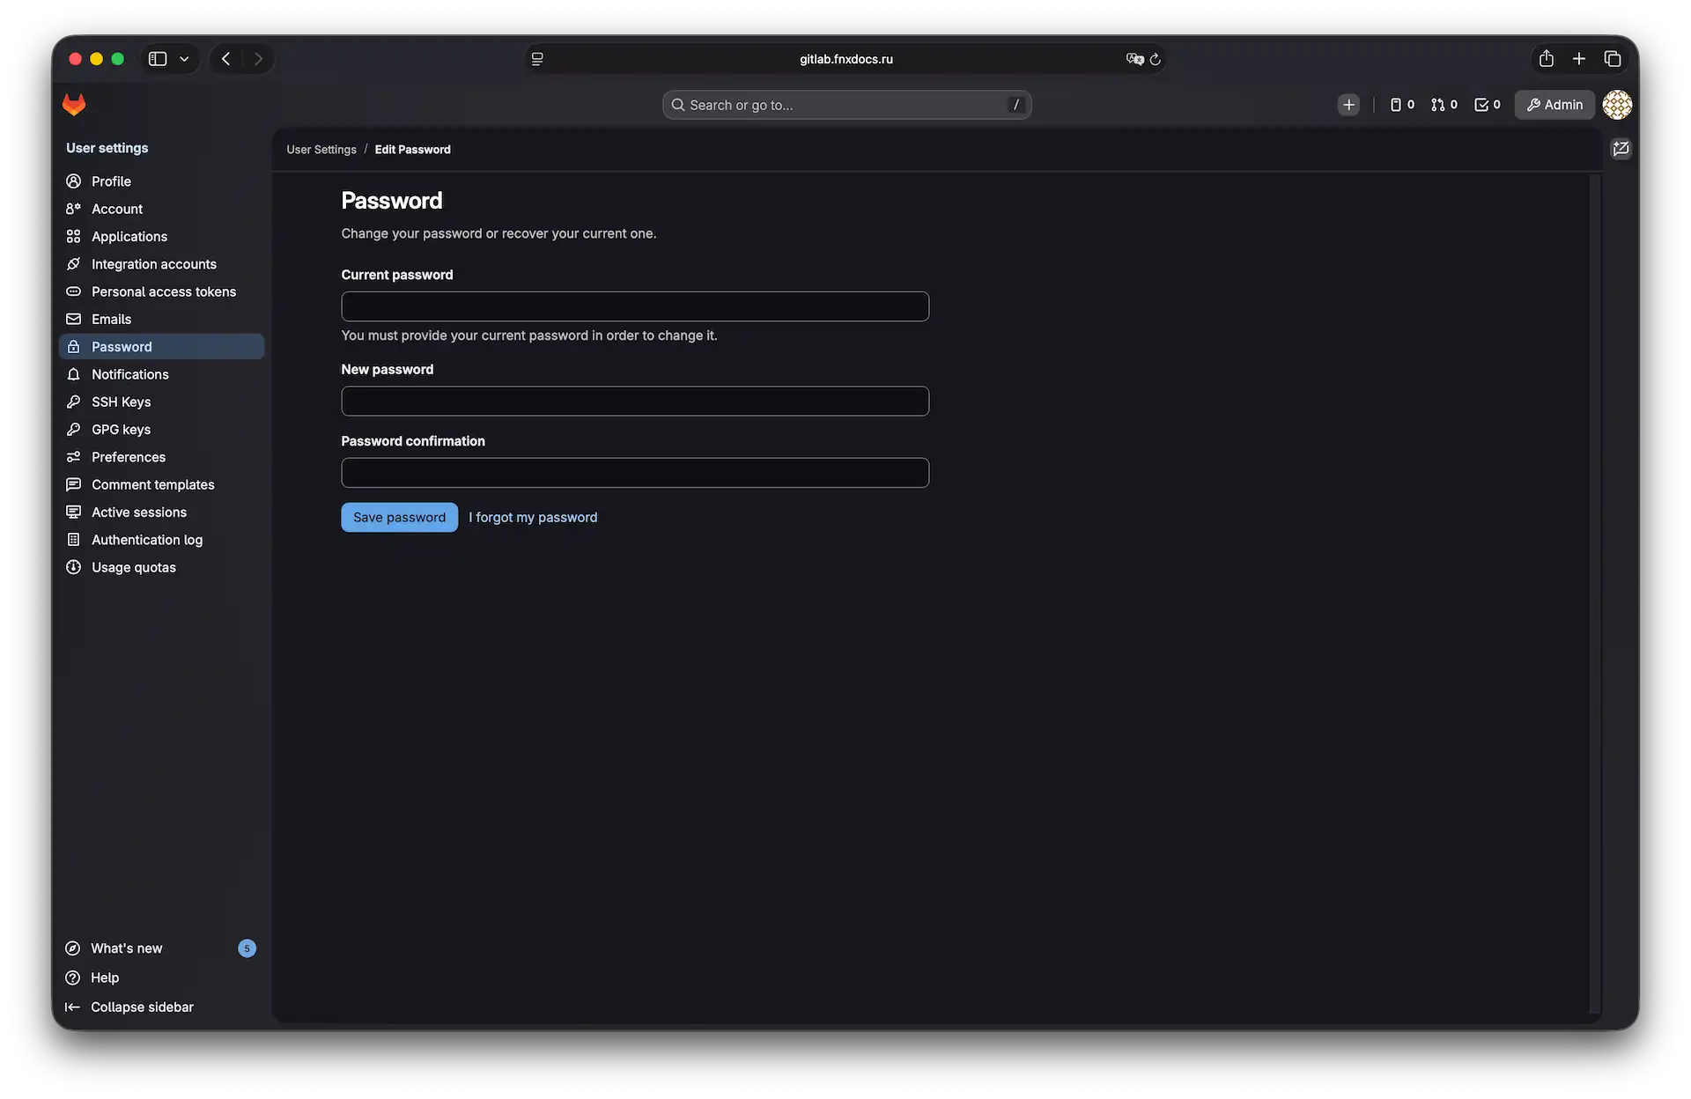This screenshot has width=1691, height=1099.
Task: Select Profile in the settings sidebar
Action: pos(109,181)
